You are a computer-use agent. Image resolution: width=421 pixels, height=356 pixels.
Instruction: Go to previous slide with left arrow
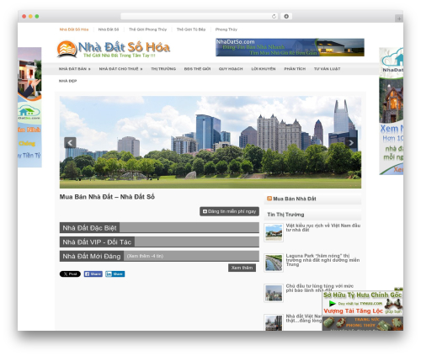70,143
